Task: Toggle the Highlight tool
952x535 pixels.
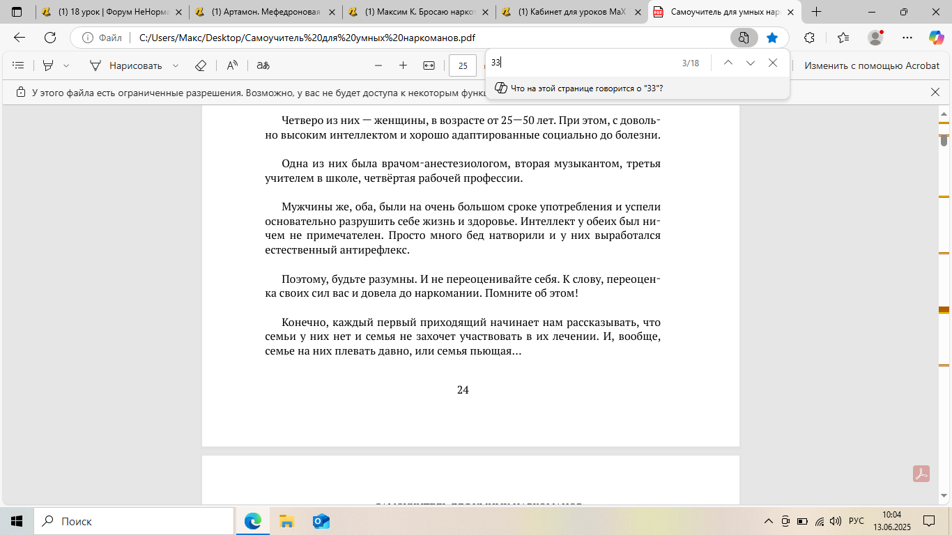Action: (x=48, y=65)
